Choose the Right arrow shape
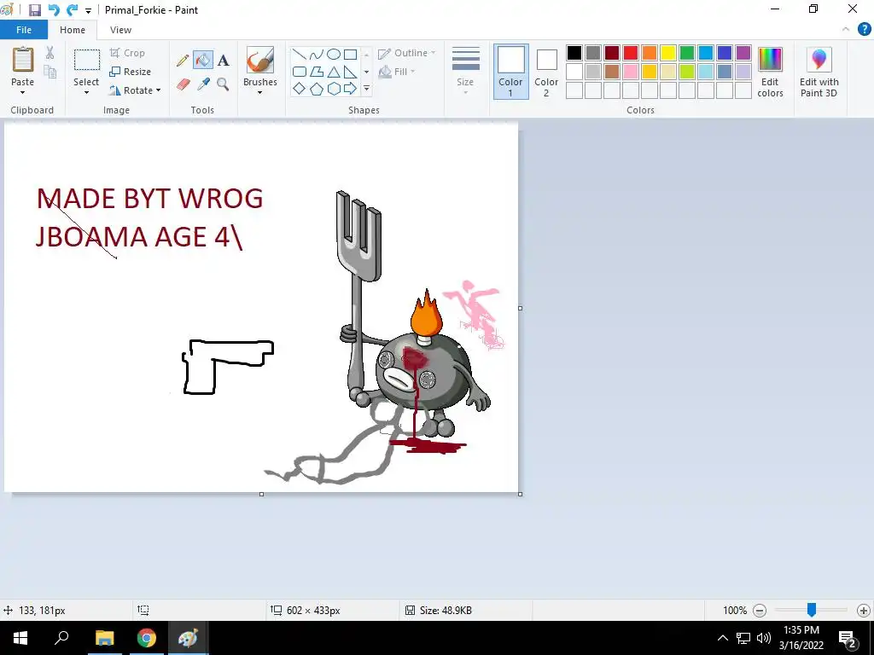 click(x=351, y=89)
